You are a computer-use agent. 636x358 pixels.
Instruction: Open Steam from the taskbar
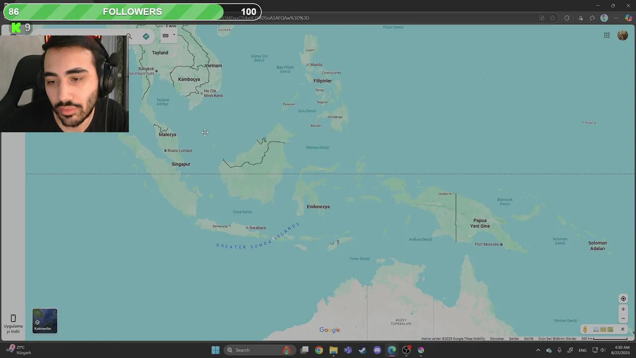coord(363,350)
